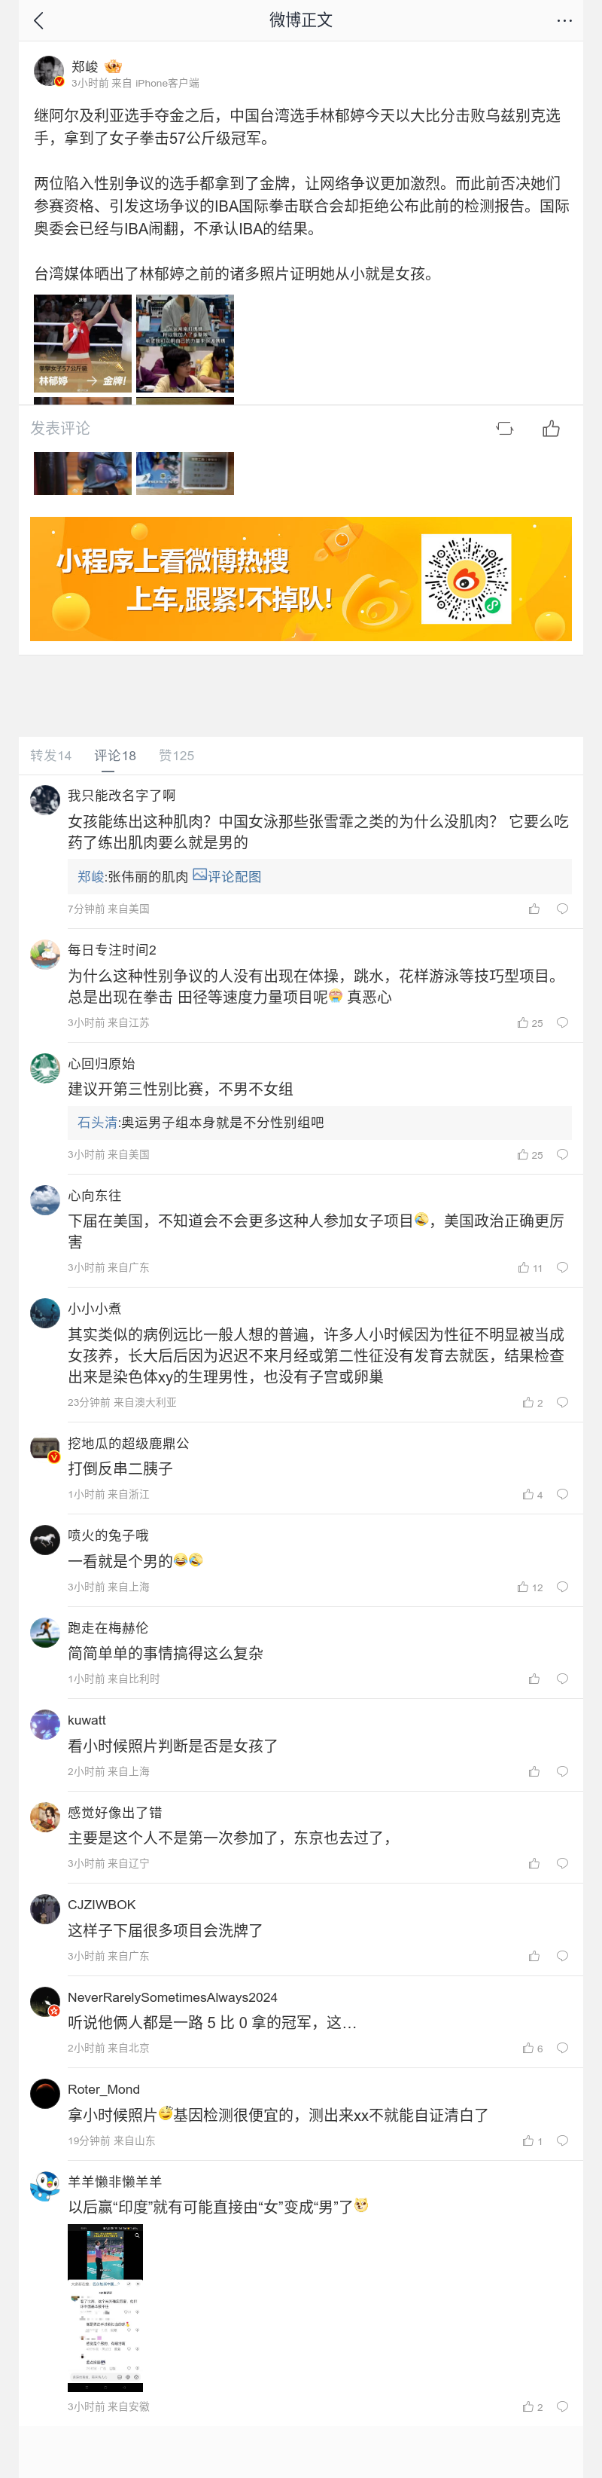Select the 评论18 tab
602x2478 pixels.
pos(115,755)
